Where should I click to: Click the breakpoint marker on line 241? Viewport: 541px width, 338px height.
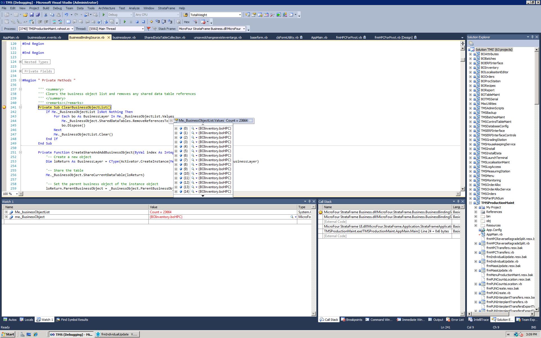pyautogui.click(x=4, y=107)
